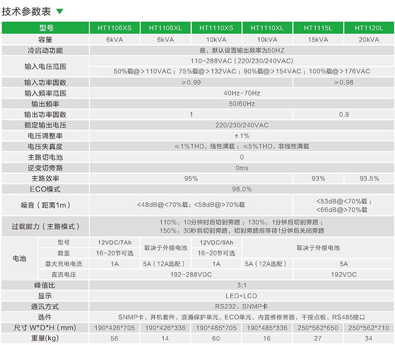Click the 93.5% efficiency cell
Image resolution: width=395 pixels, height=345 pixels.
click(x=369, y=179)
